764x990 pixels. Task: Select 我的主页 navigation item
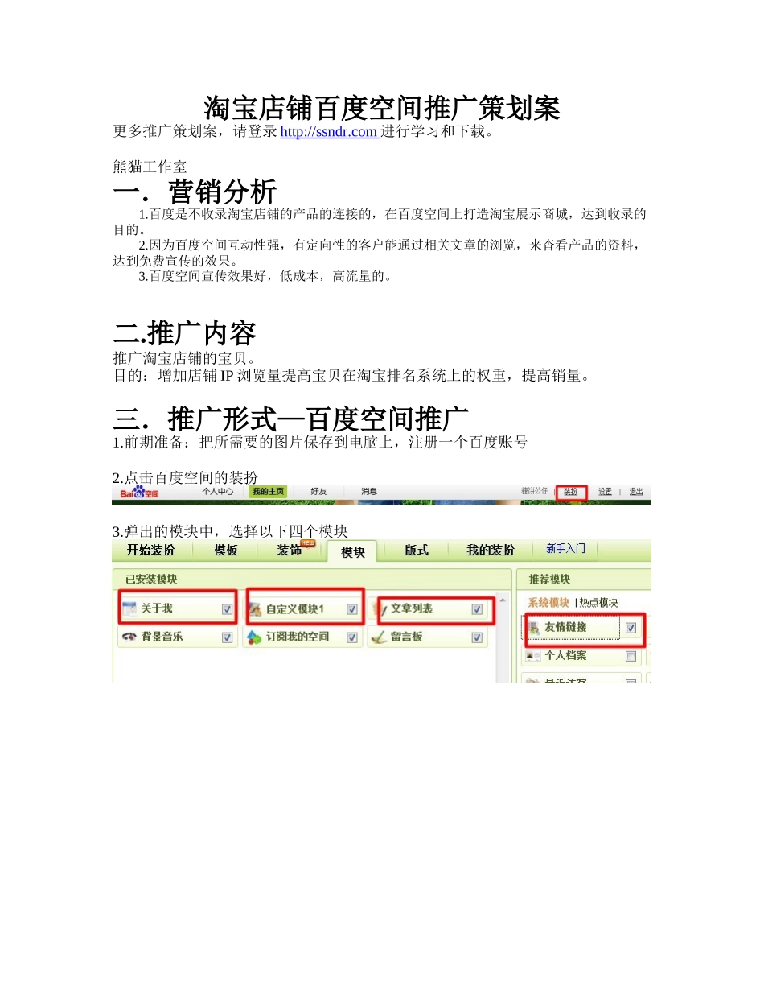coord(268,491)
